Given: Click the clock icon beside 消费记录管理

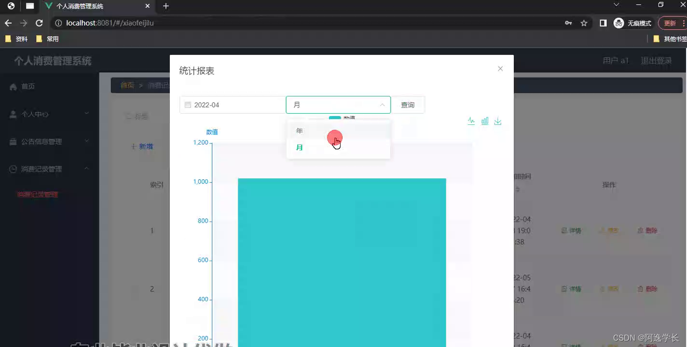Looking at the screenshot, I should [13, 169].
